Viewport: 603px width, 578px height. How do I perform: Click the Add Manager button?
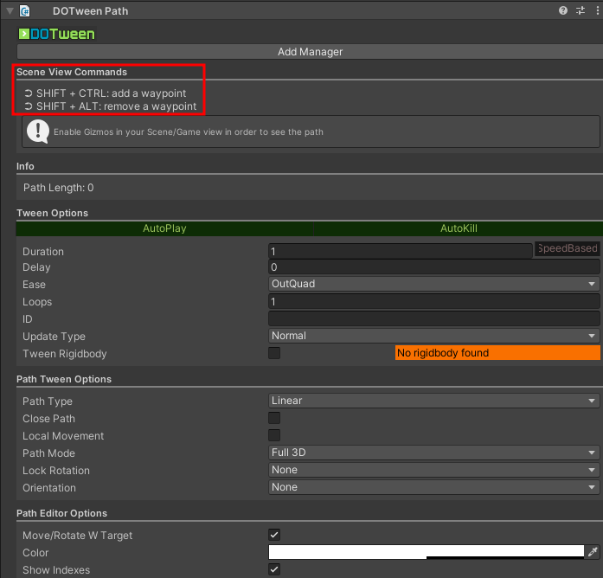click(x=310, y=52)
